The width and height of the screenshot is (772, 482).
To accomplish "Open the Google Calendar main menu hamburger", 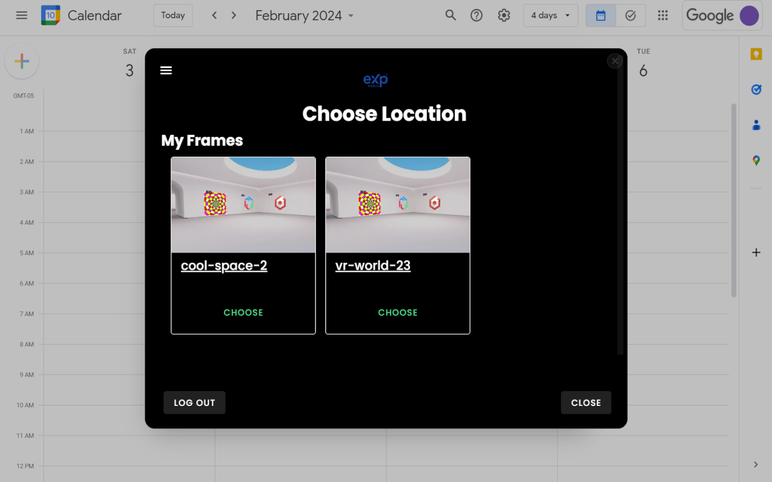I will (x=22, y=16).
